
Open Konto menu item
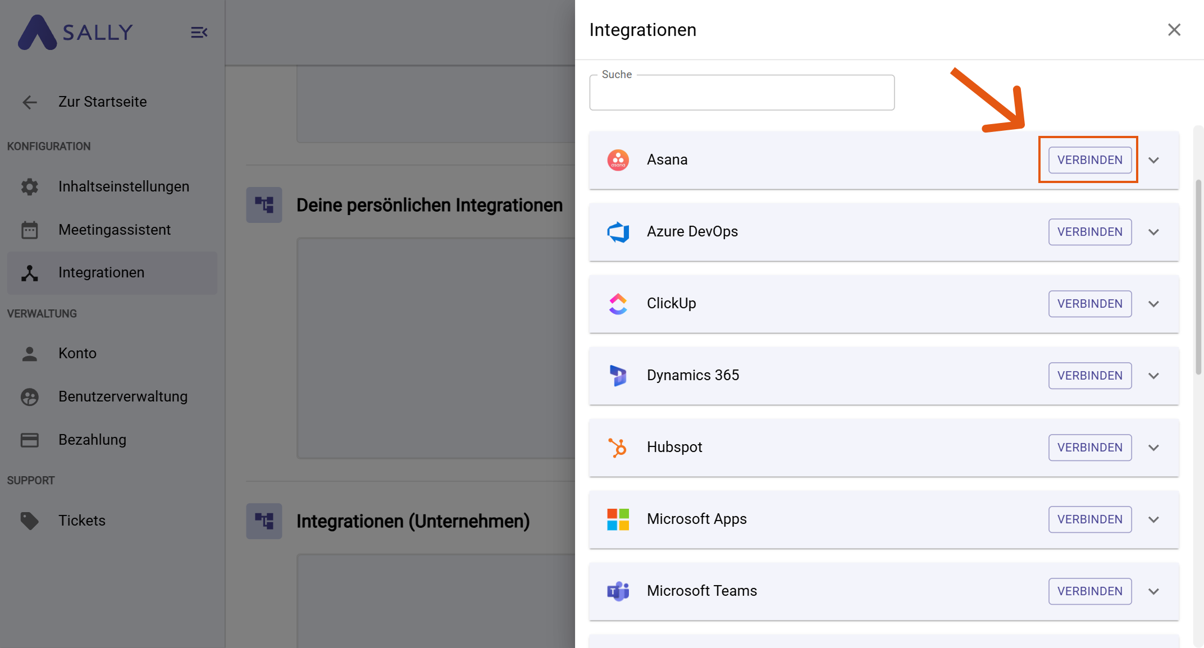coord(112,354)
